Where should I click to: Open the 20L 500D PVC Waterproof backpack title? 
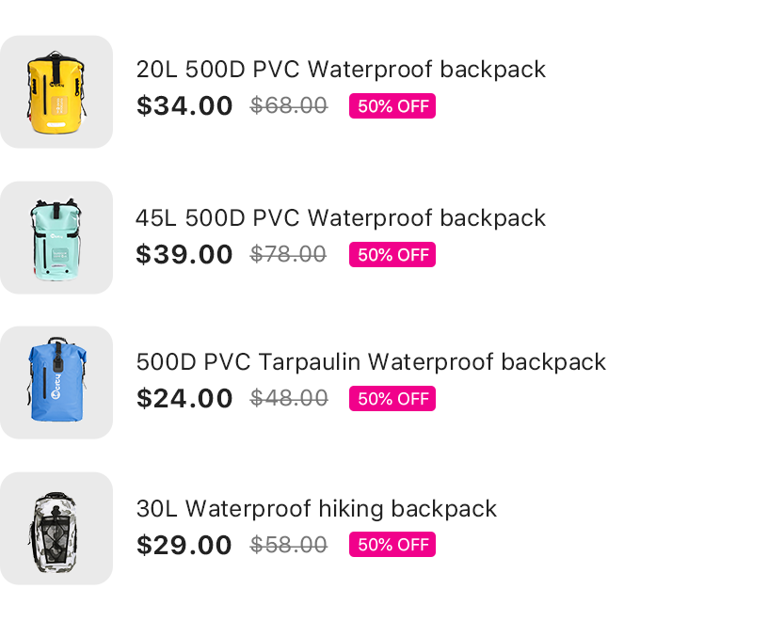point(341,70)
